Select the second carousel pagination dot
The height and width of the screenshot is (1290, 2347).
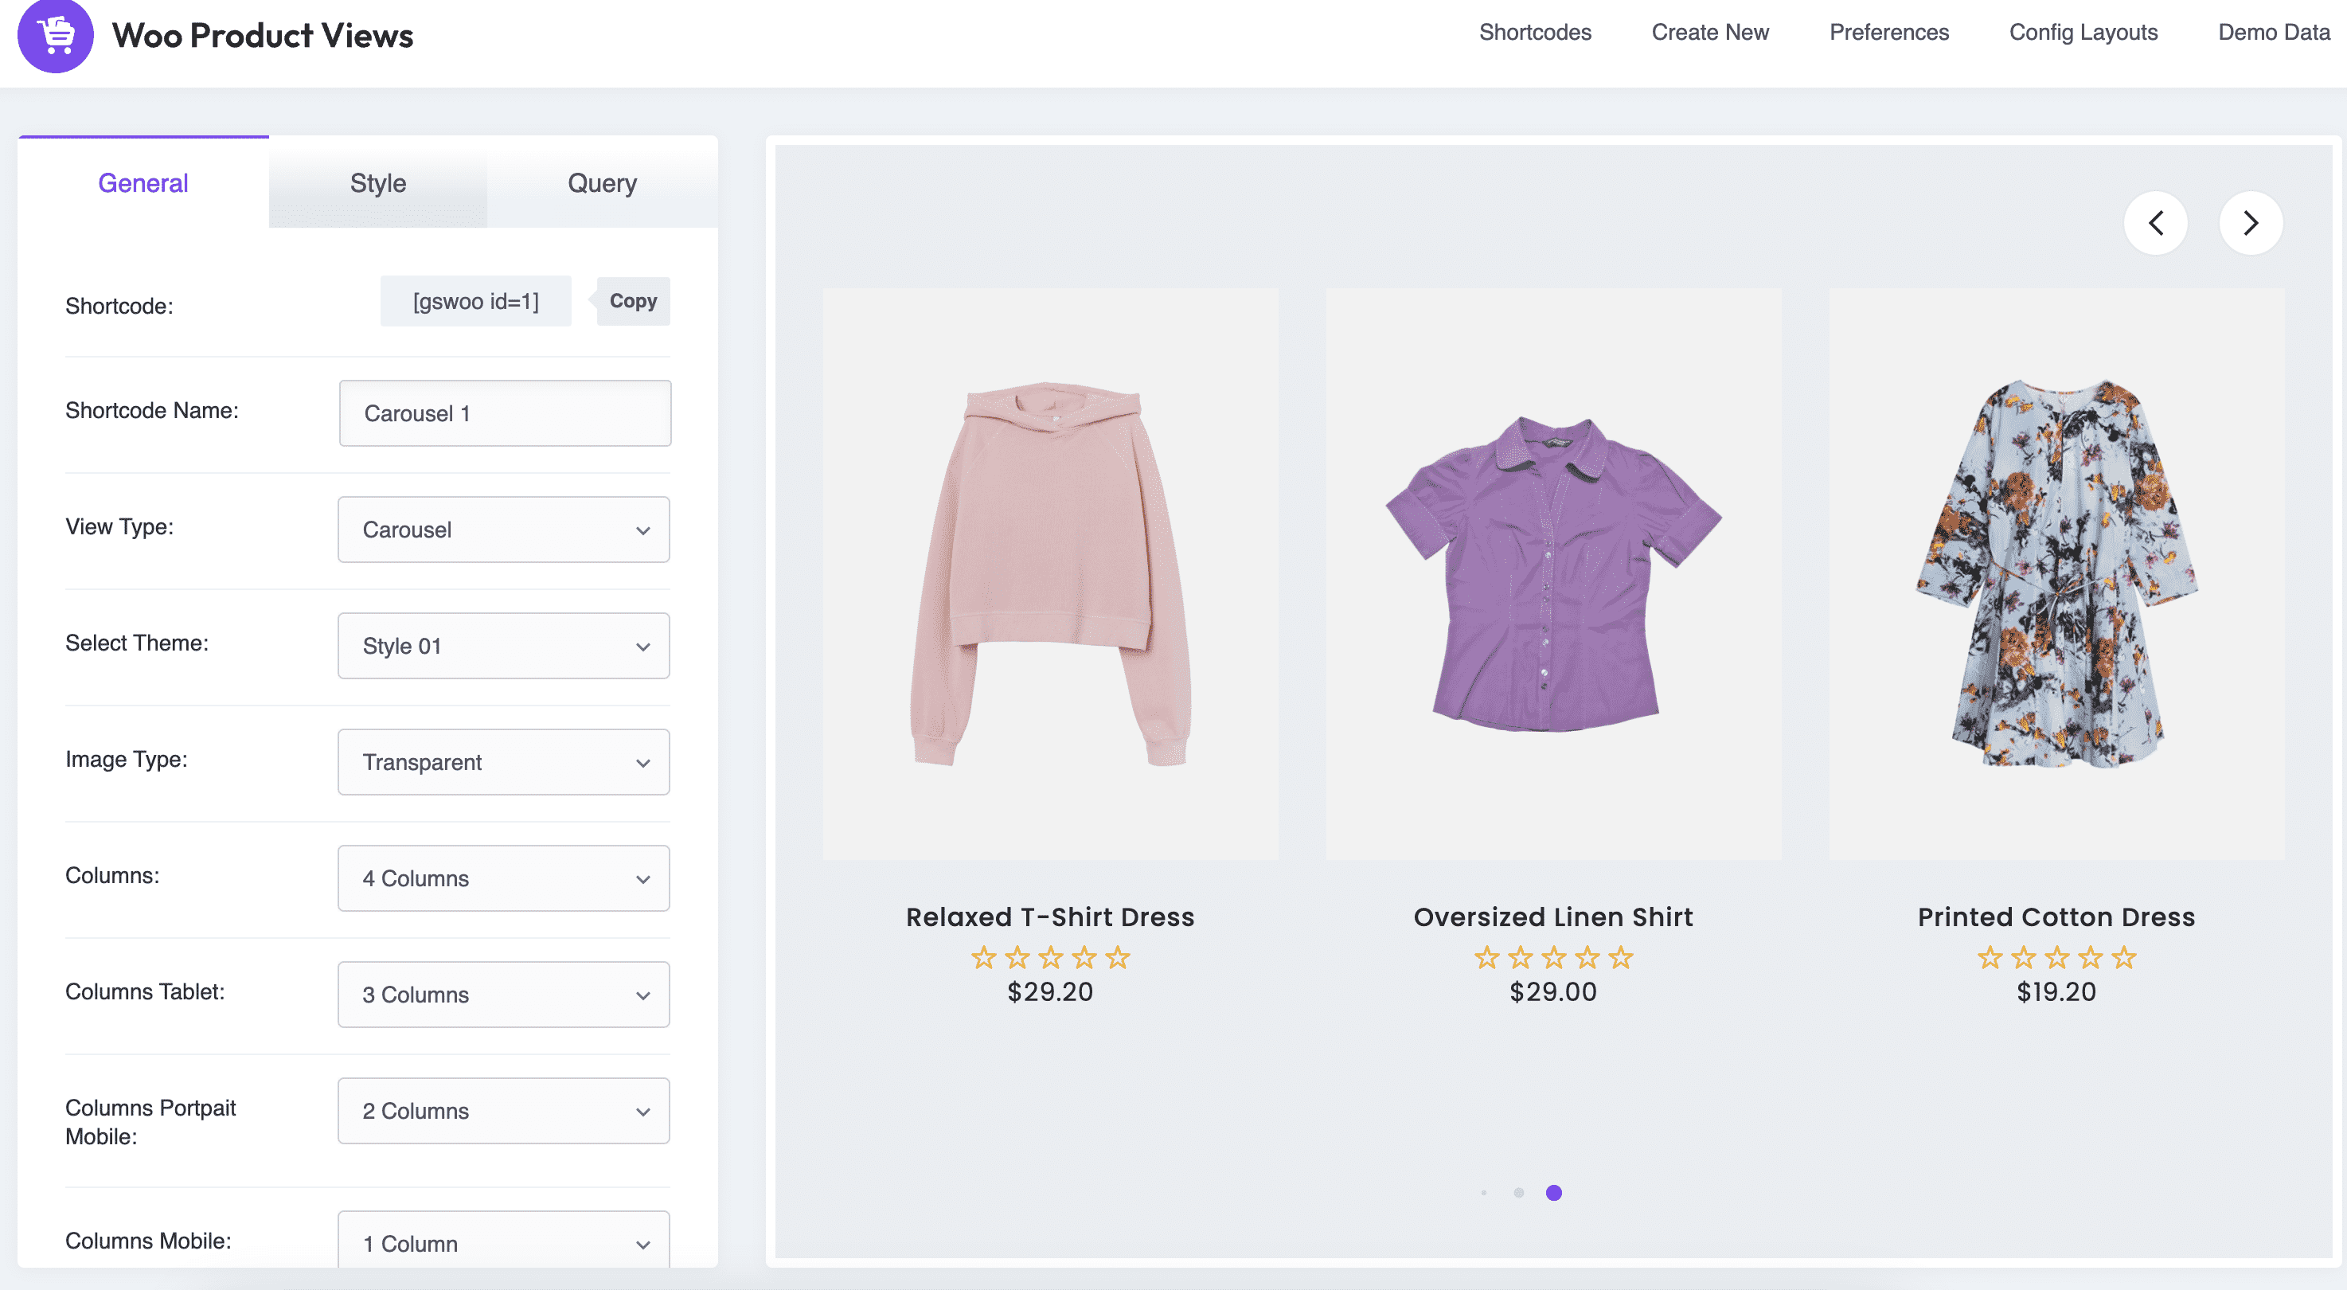click(x=1519, y=1193)
